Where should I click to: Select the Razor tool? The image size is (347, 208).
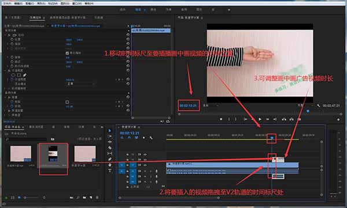110,148
